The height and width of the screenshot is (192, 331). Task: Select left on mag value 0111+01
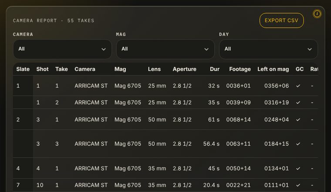tap(277, 185)
